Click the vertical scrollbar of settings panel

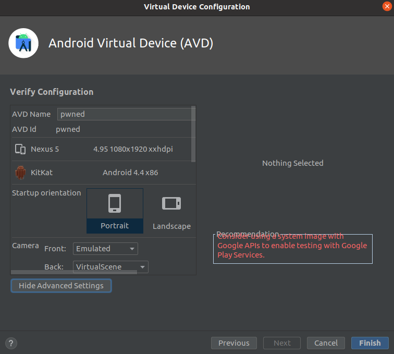point(193,134)
